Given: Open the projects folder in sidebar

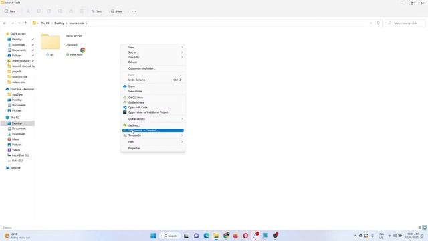Looking at the screenshot, I should [17, 72].
